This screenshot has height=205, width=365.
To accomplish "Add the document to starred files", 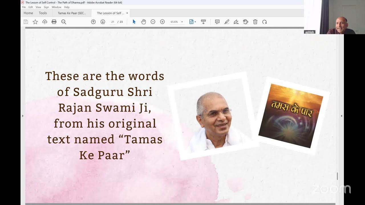I will pyautogui.click(x=35, y=22).
